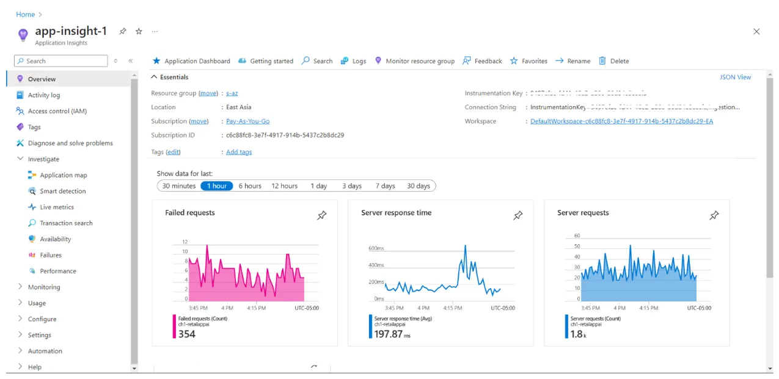Open the Server response time chart
Image resolution: width=779 pixels, height=379 pixels.
tap(441, 273)
